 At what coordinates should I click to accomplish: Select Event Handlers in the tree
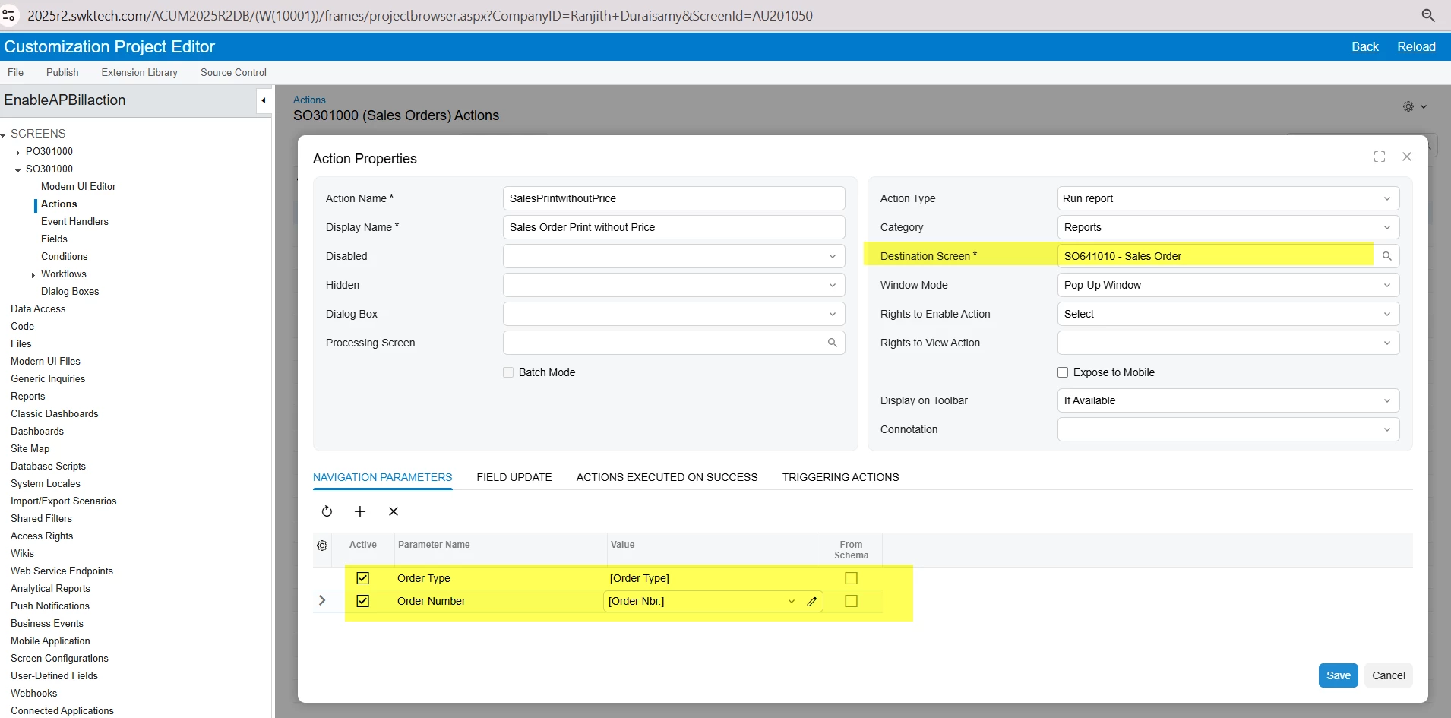coord(74,221)
